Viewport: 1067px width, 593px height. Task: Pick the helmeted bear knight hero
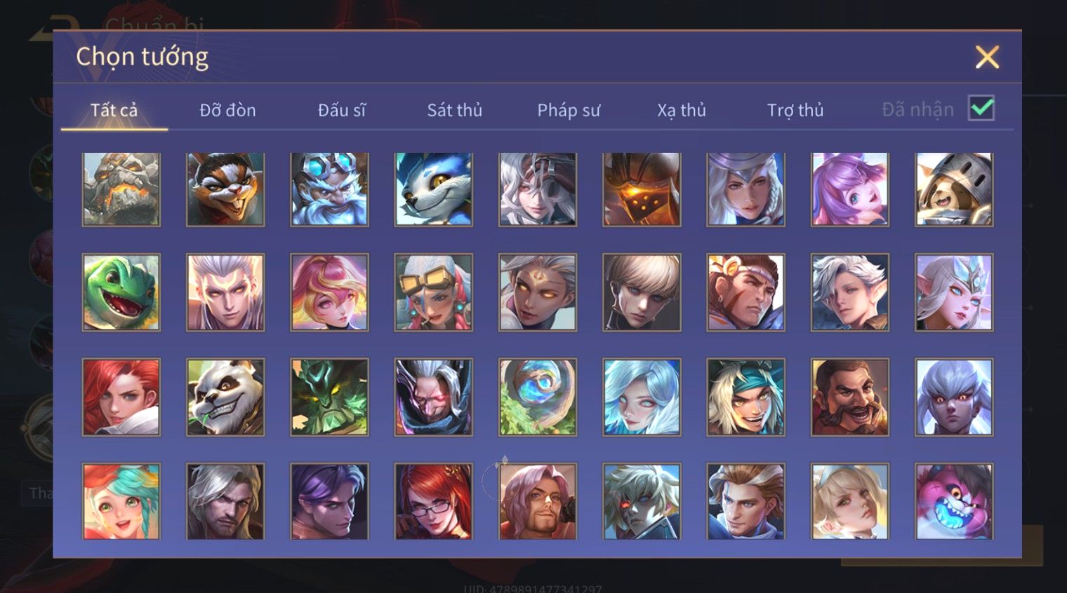954,189
